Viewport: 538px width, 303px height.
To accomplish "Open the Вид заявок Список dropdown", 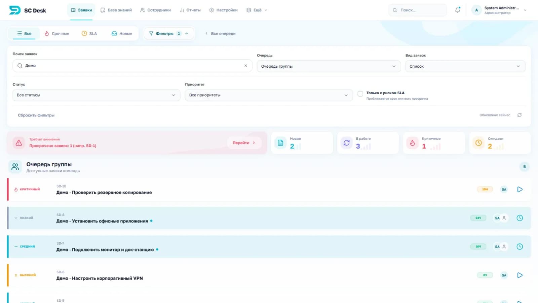I will click(x=465, y=66).
